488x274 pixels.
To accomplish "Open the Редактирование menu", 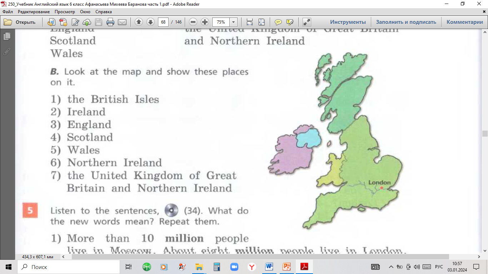I will pos(34,12).
